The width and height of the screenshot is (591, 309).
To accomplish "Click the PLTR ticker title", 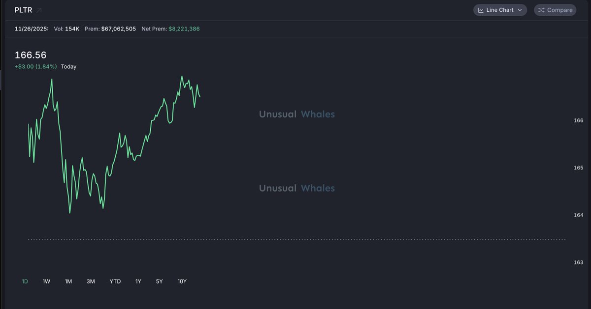I will [23, 10].
